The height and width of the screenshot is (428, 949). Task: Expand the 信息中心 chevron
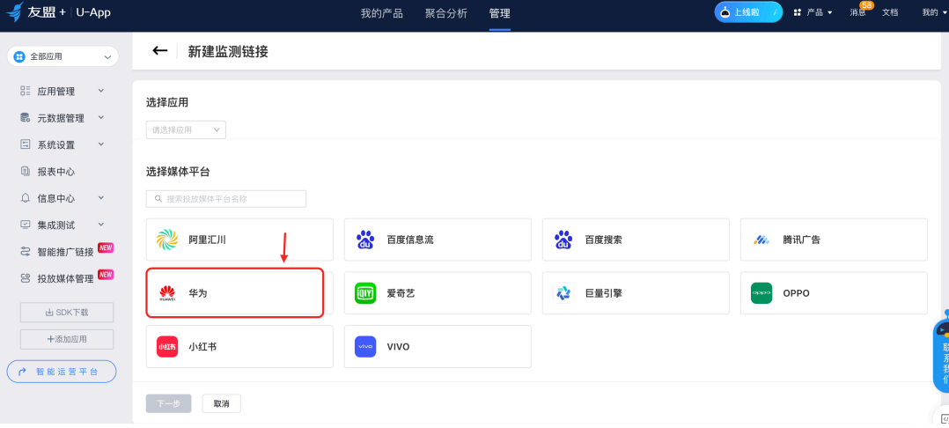tap(101, 198)
